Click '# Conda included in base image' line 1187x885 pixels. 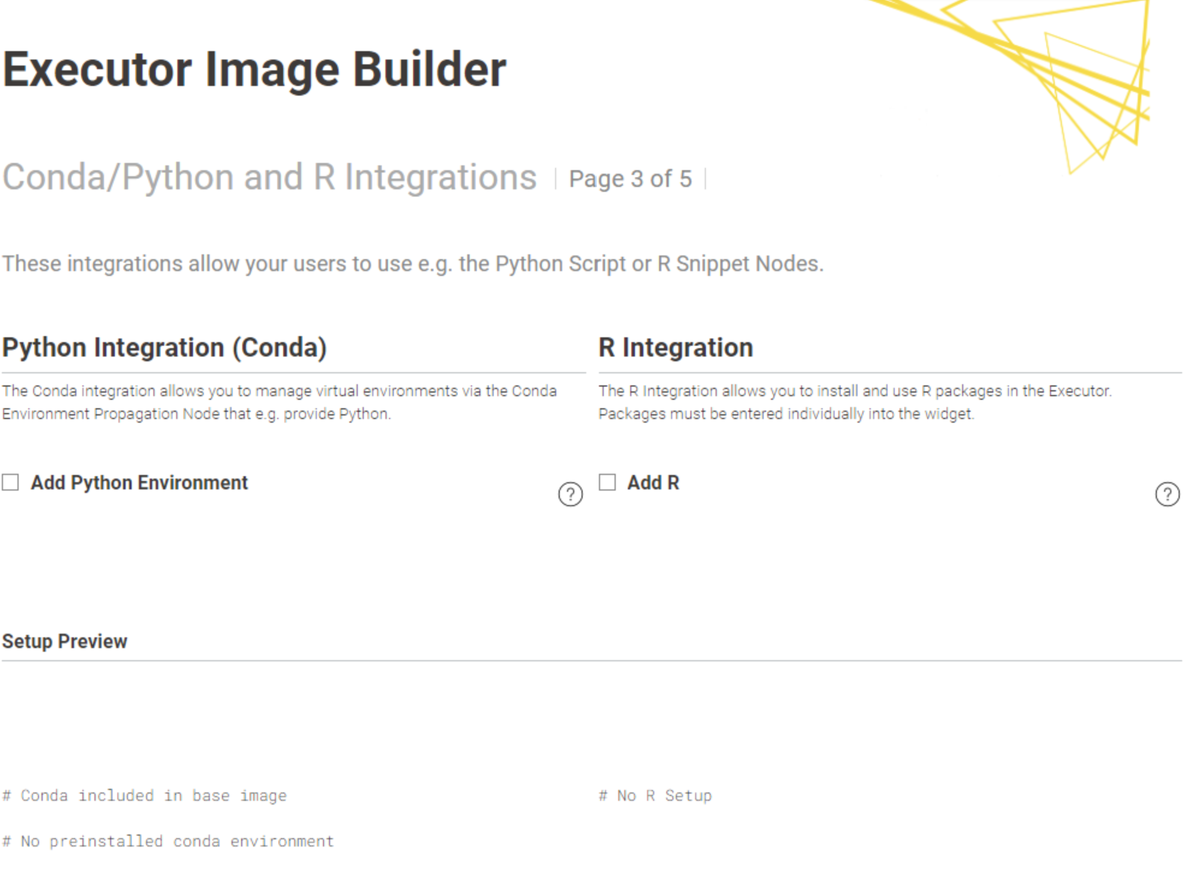click(144, 795)
